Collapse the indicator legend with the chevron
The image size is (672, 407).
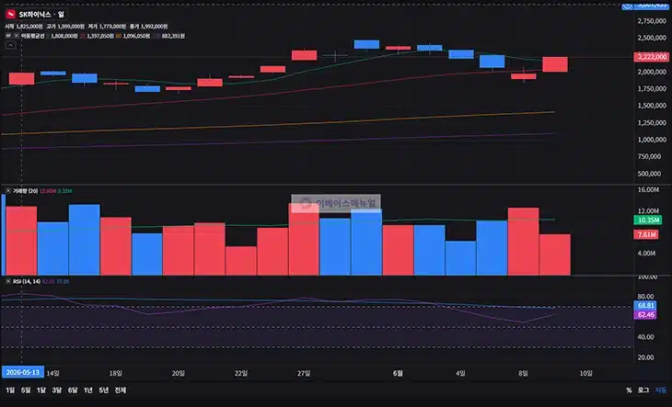(x=10, y=45)
